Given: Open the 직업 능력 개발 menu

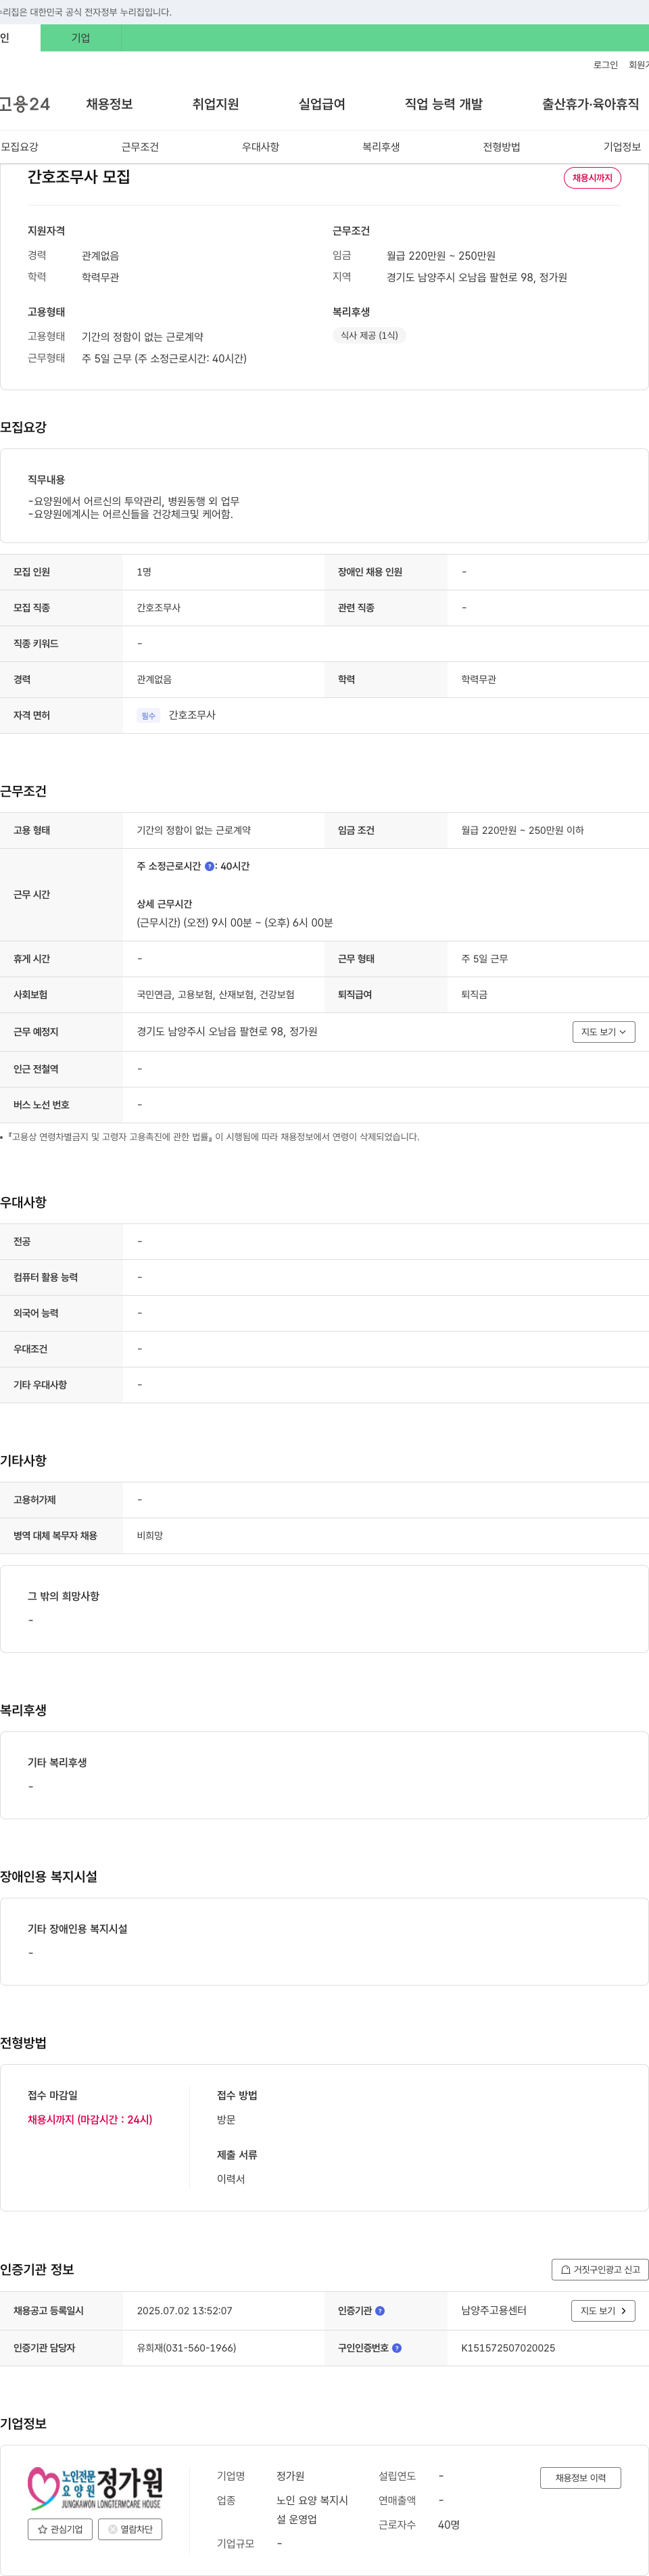Looking at the screenshot, I should (444, 104).
